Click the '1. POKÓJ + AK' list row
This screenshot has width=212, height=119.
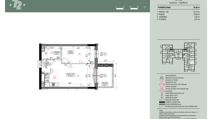click(178, 12)
